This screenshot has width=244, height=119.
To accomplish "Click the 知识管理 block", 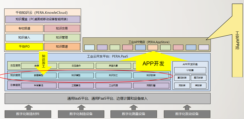I will point(62,38).
